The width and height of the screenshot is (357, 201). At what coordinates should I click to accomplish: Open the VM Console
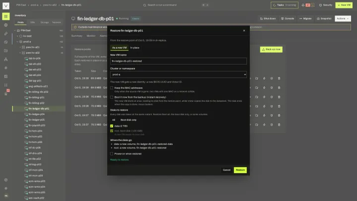pyautogui.click(x=287, y=18)
